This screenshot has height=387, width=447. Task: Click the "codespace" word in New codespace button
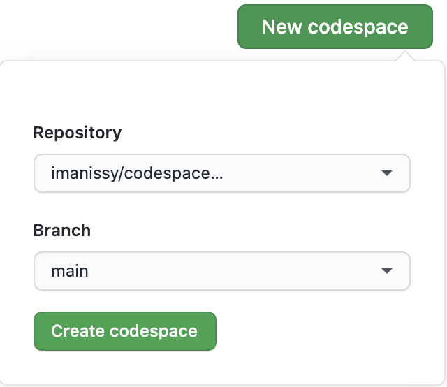[x=358, y=27]
